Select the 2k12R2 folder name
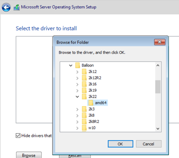 95,78
